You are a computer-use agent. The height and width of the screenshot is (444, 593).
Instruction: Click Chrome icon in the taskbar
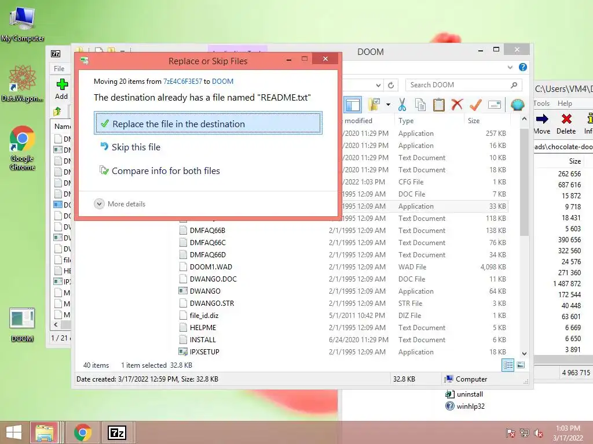pyautogui.click(x=82, y=432)
